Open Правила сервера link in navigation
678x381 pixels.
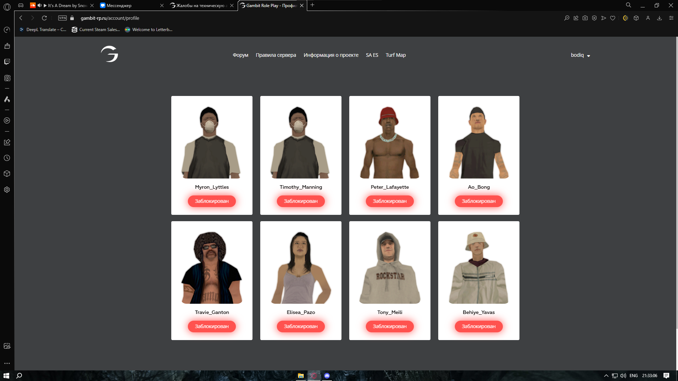point(276,55)
